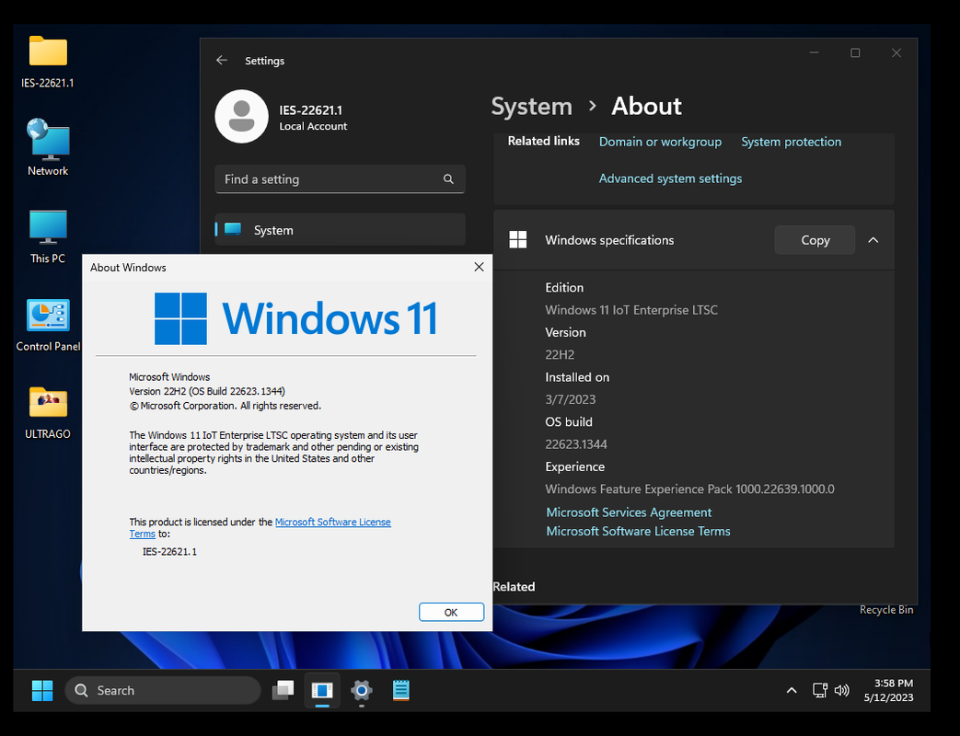The width and height of the screenshot is (960, 736).
Task: Click the active About Windows taskbar icon
Action: (x=322, y=690)
